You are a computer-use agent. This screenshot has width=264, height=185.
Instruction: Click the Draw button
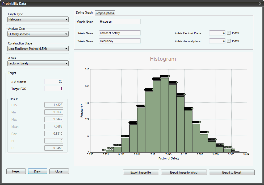coord(37,171)
